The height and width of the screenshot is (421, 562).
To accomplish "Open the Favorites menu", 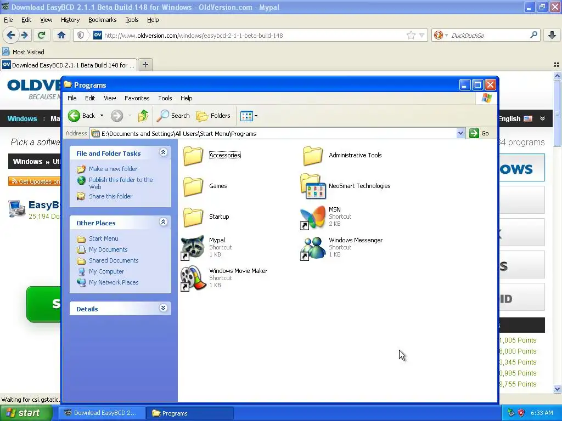I will (137, 98).
